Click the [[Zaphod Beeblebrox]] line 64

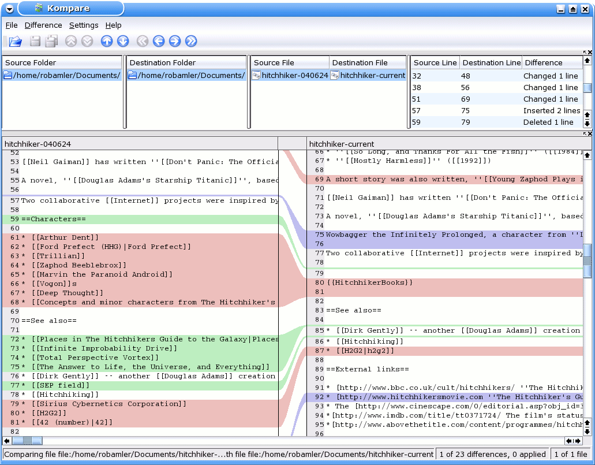click(140, 265)
